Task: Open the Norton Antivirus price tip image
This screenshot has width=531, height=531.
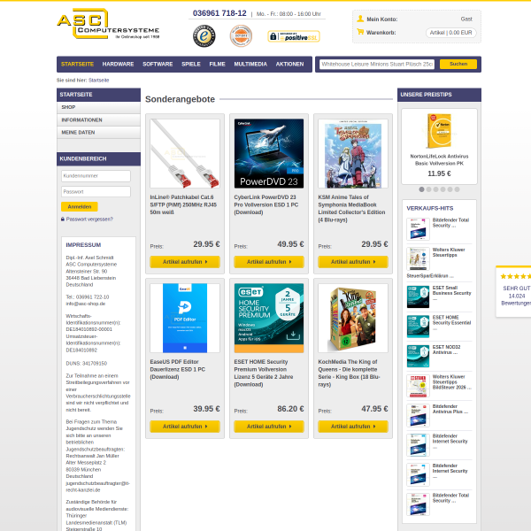Action: 439,131
